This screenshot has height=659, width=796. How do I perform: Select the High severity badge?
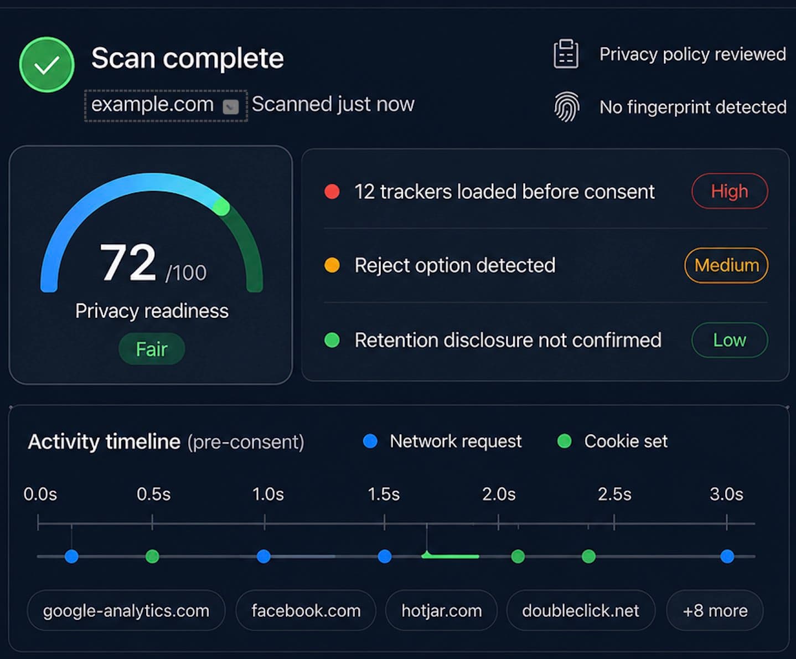(730, 191)
